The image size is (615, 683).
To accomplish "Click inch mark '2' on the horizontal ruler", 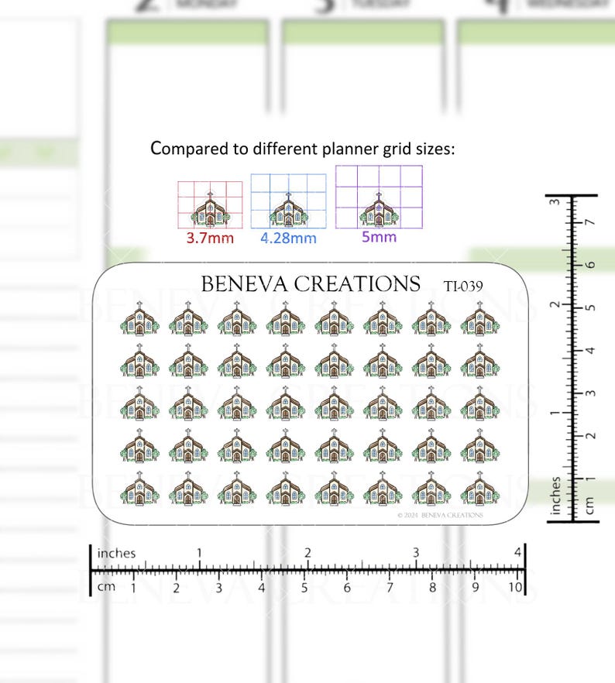I will tap(307, 553).
